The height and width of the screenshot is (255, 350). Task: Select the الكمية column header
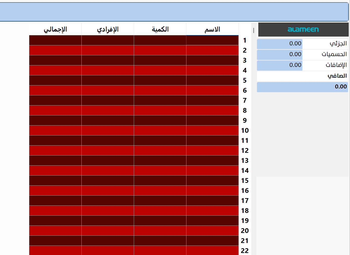160,29
